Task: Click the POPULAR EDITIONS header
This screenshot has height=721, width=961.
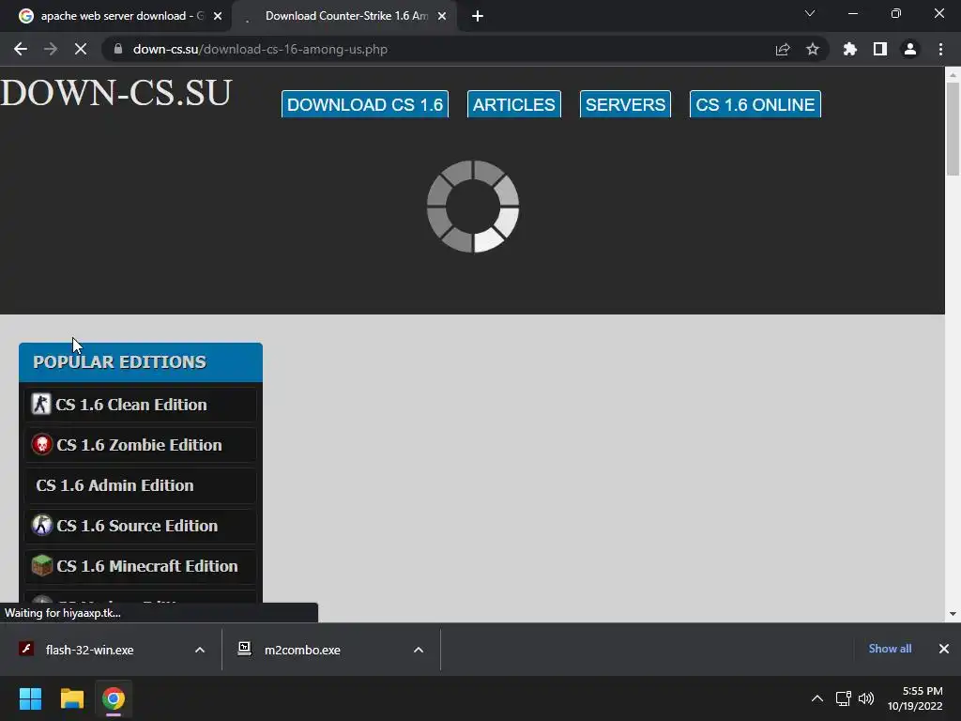Action: 141,362
